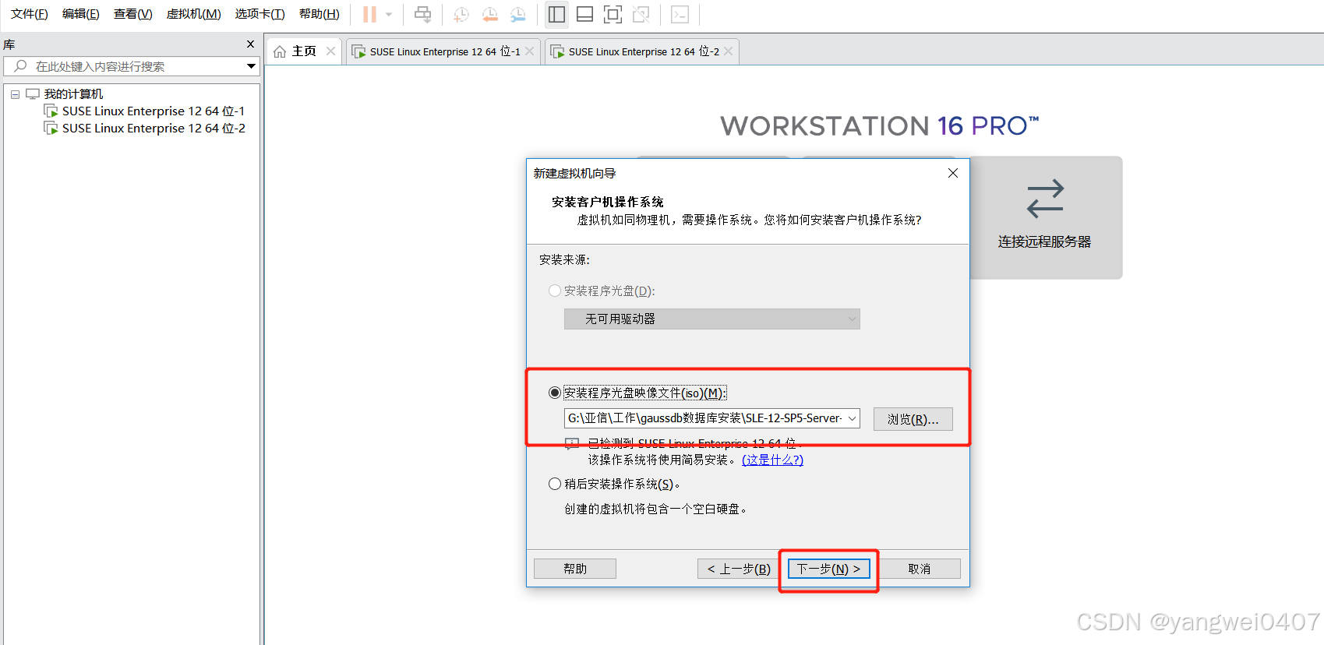Open the snapshot manager wrench icon
The height and width of the screenshot is (645, 1324).
pos(517,14)
